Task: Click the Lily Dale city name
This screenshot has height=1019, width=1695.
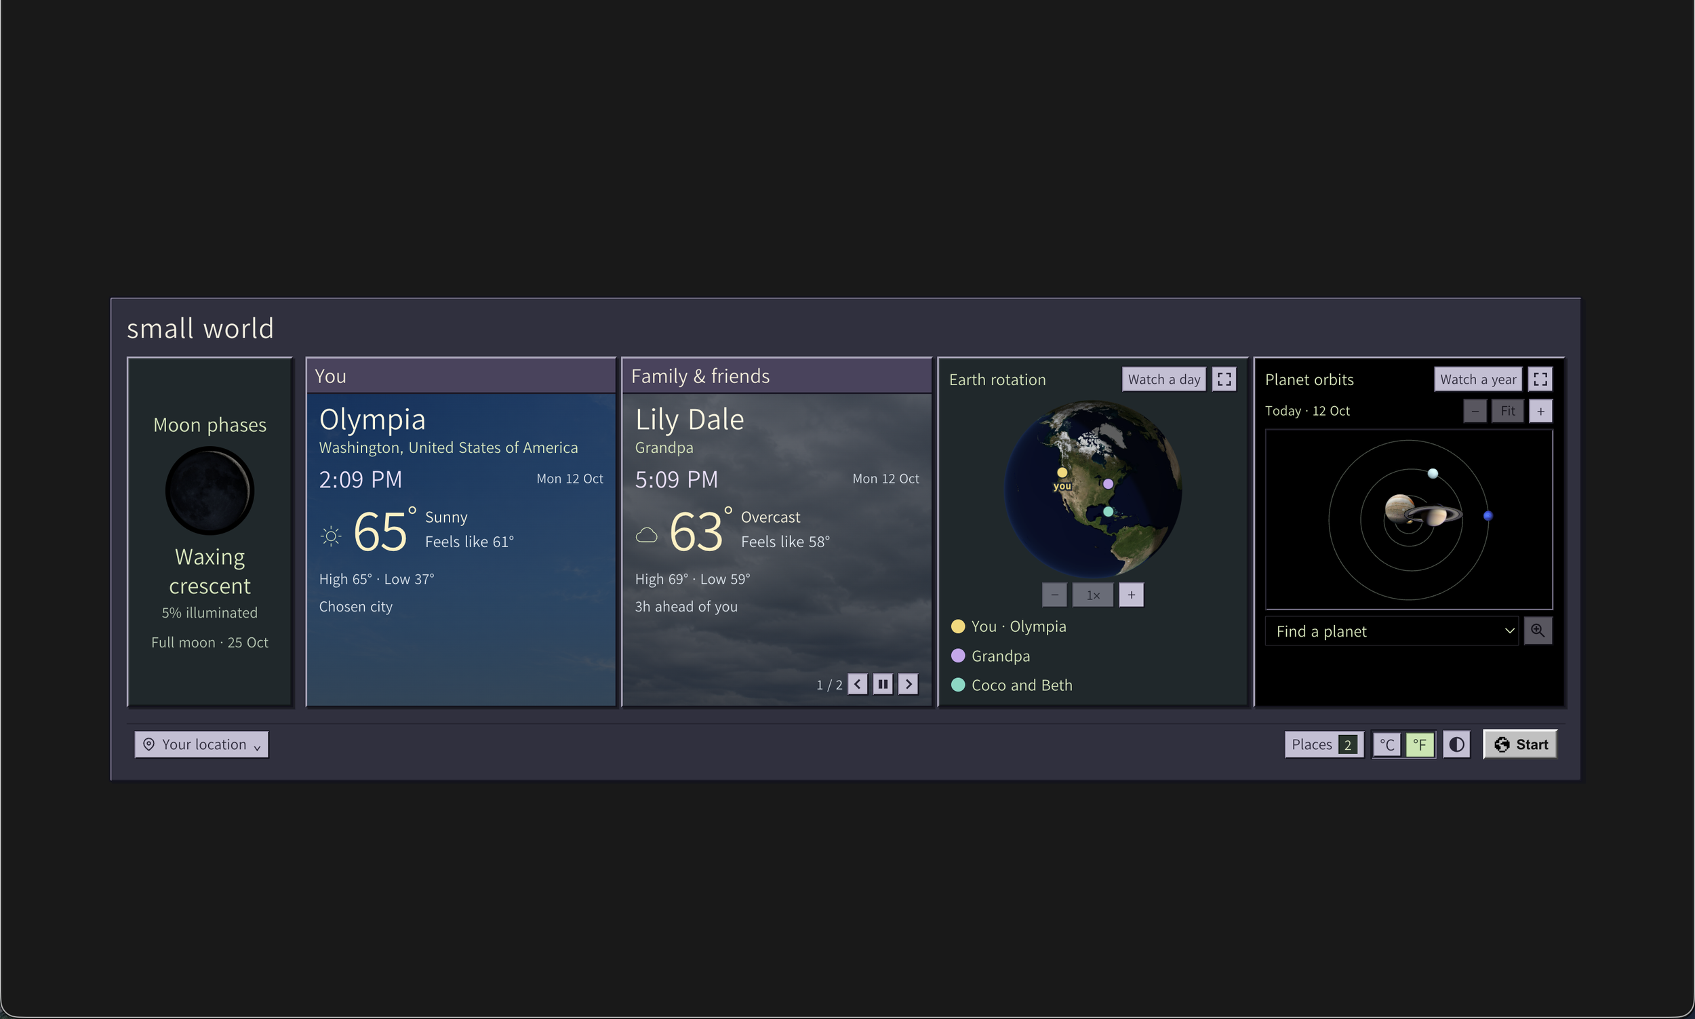Action: click(690, 420)
